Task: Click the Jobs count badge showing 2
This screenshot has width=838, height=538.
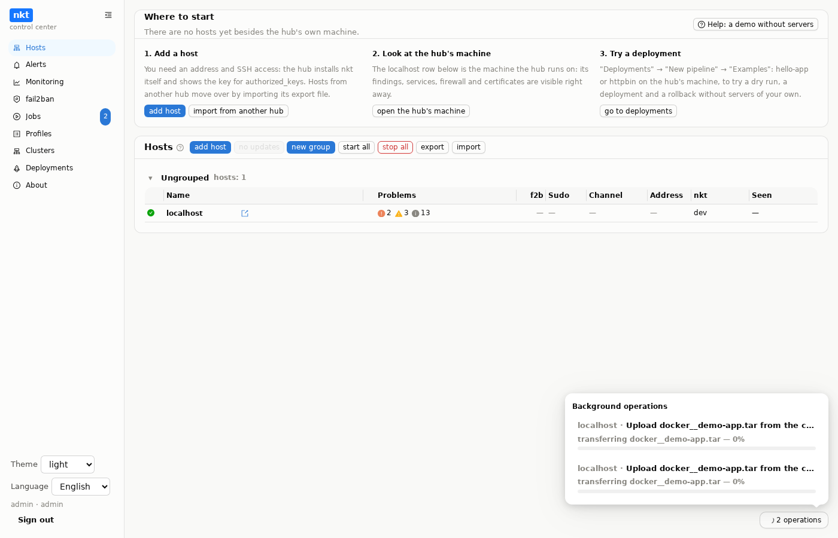Action: pos(105,117)
